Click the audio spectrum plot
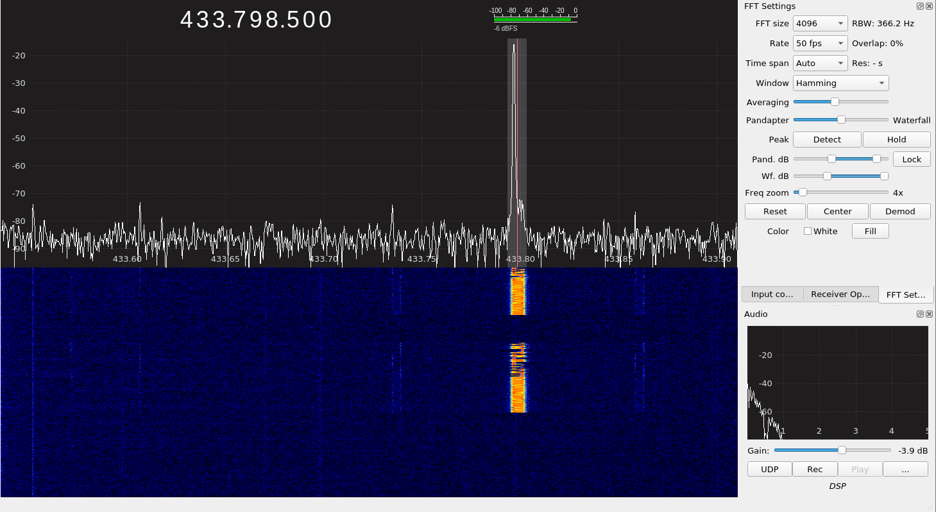936x512 pixels. [x=837, y=382]
